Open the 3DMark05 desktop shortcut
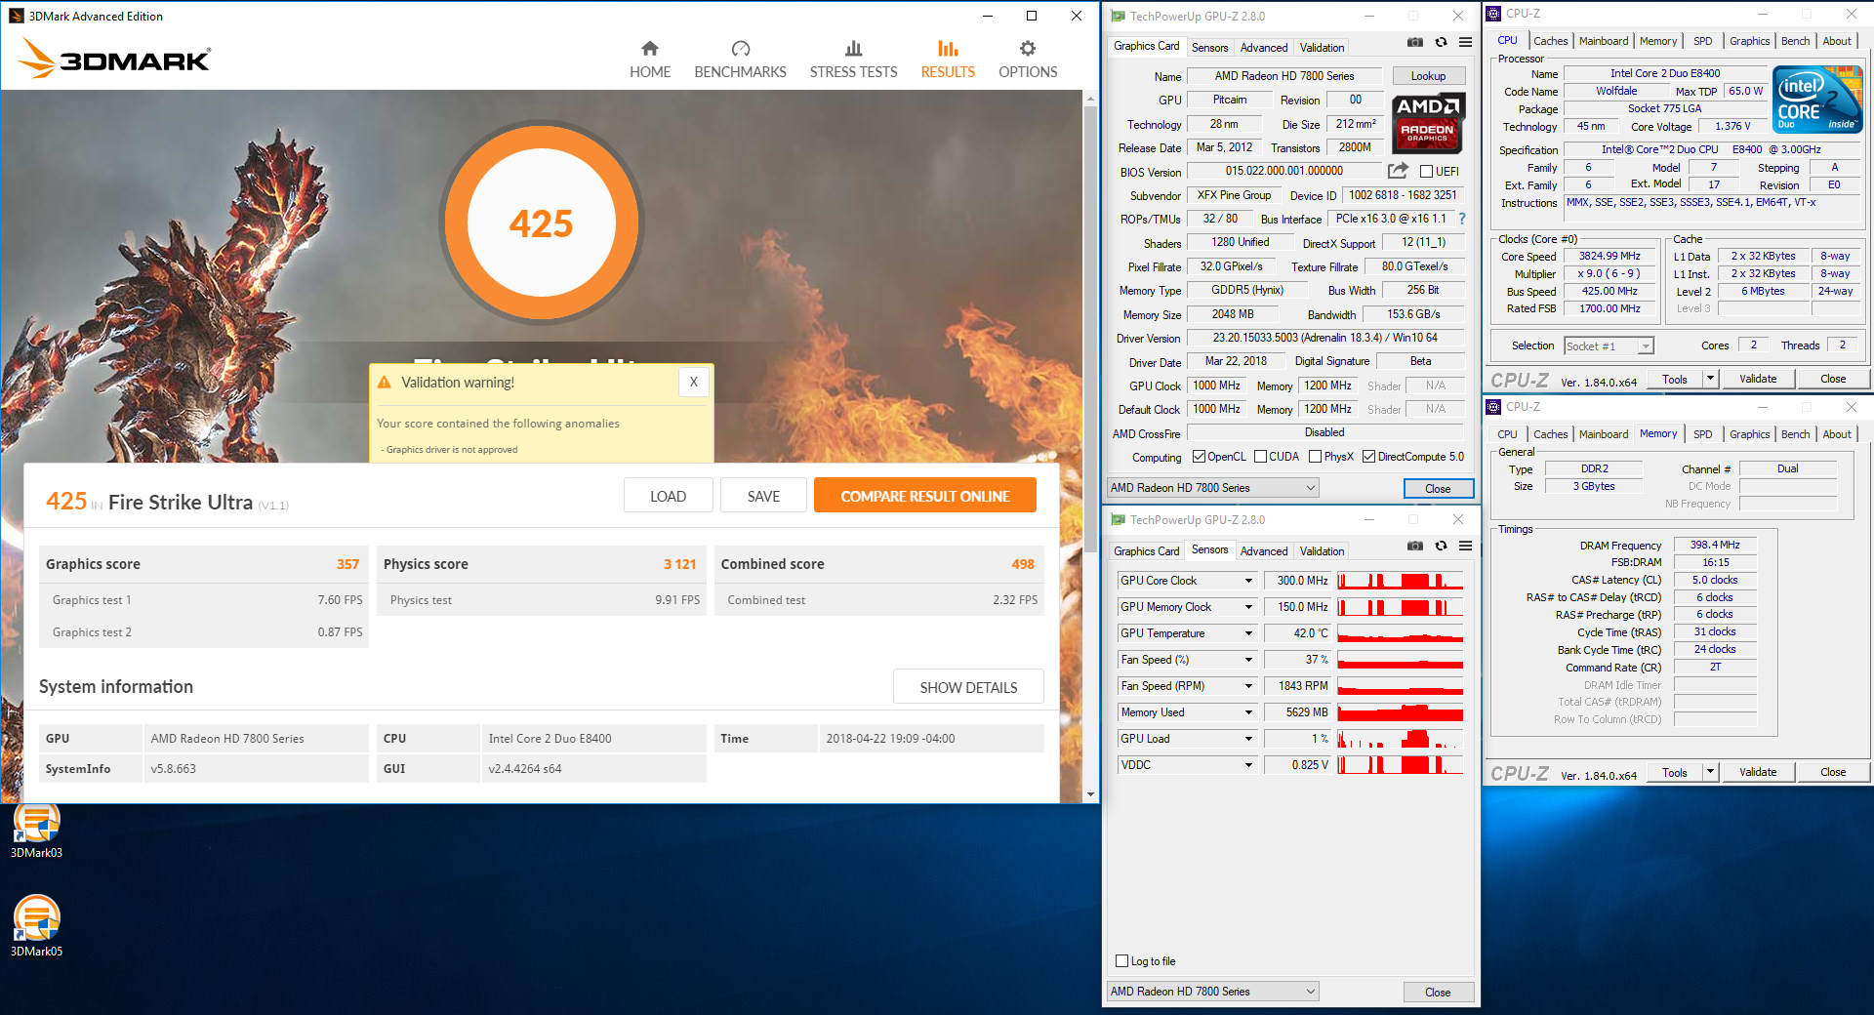This screenshot has height=1015, width=1874. pyautogui.click(x=36, y=926)
